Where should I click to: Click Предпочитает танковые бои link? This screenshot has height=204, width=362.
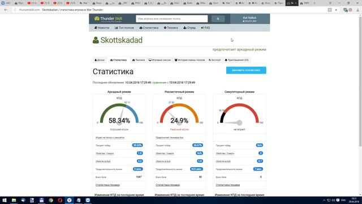coord(170,138)
